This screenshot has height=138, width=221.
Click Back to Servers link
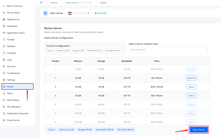click(x=15, y=6)
